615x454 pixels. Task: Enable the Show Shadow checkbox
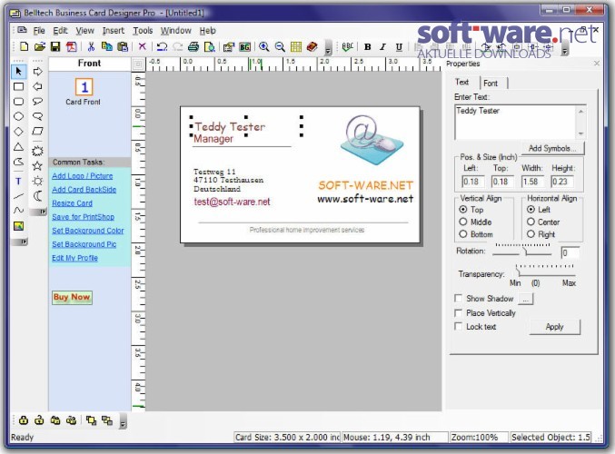[458, 299]
